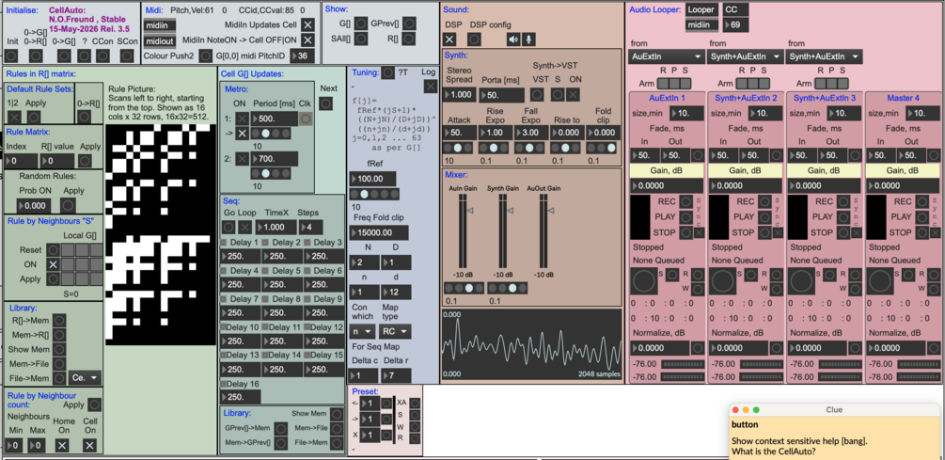This screenshot has width=945, height=460.
Task: Click the bang beside the Tuning label
Action: [388, 72]
